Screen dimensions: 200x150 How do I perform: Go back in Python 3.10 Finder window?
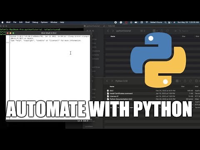107,81
